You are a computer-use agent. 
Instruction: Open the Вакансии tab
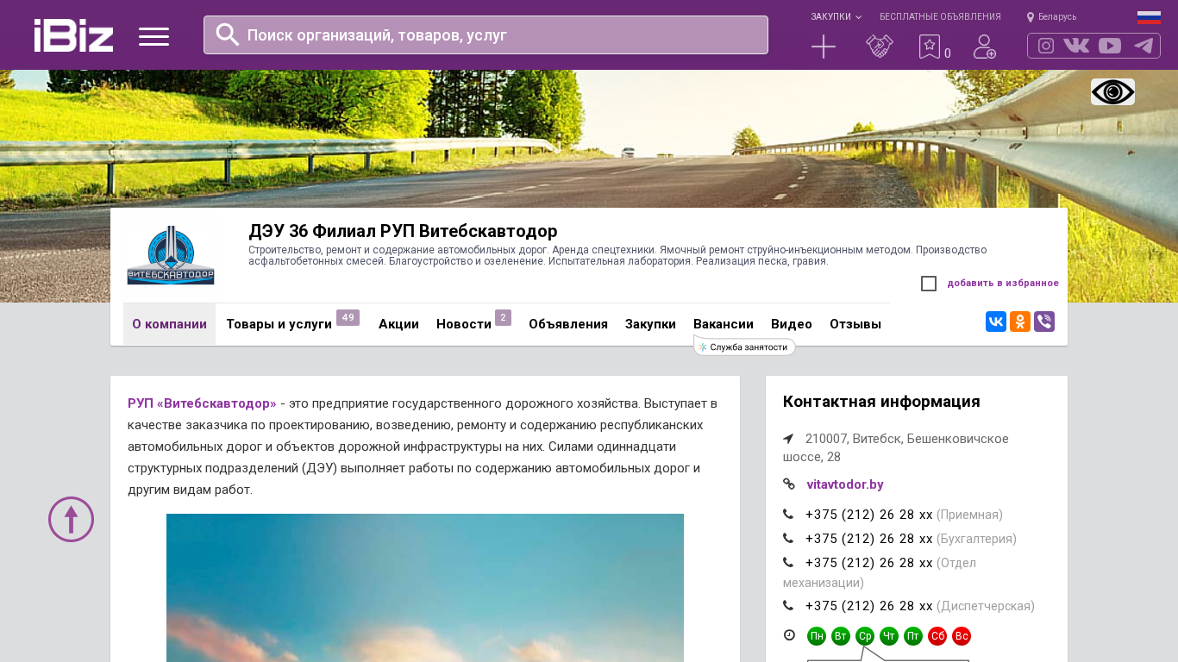[x=724, y=324]
